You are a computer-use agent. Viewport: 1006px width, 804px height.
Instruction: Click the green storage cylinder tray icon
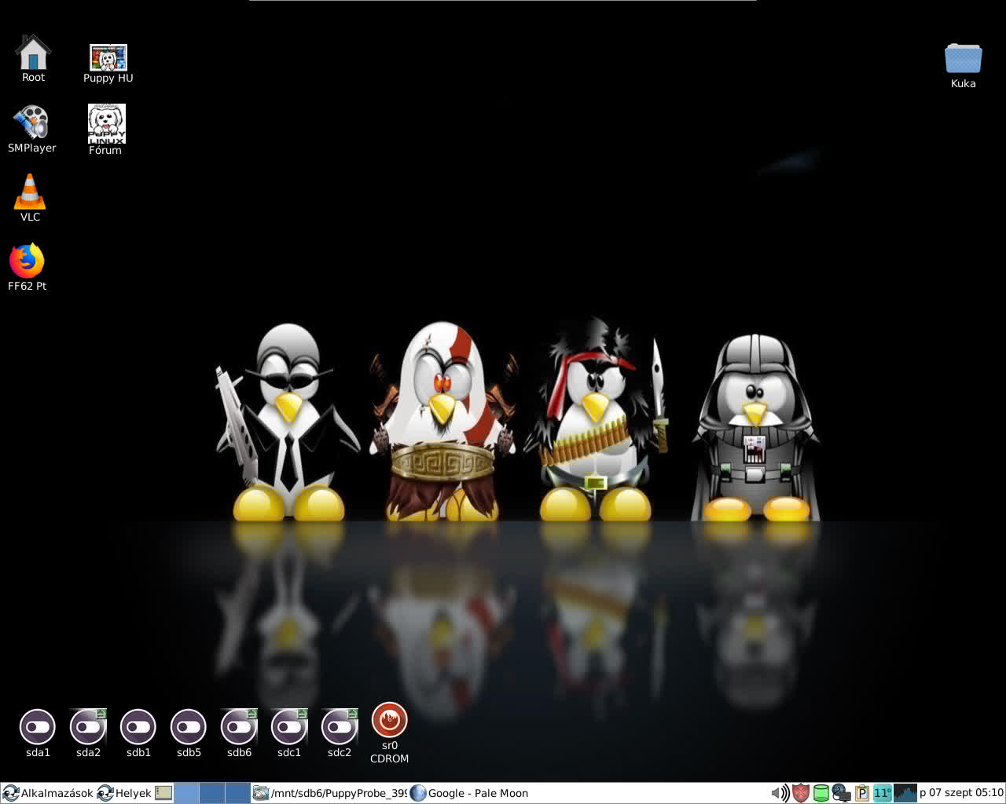[821, 793]
